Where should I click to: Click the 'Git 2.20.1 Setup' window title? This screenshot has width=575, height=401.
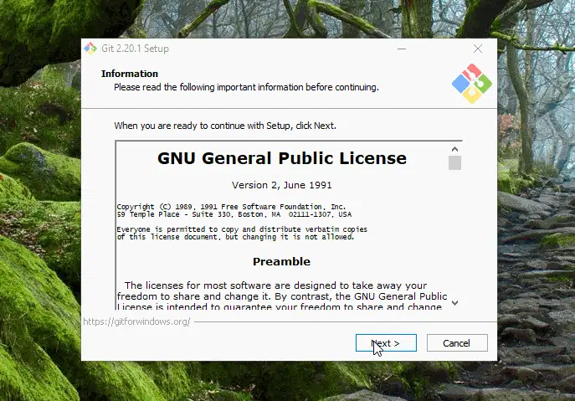pos(135,49)
